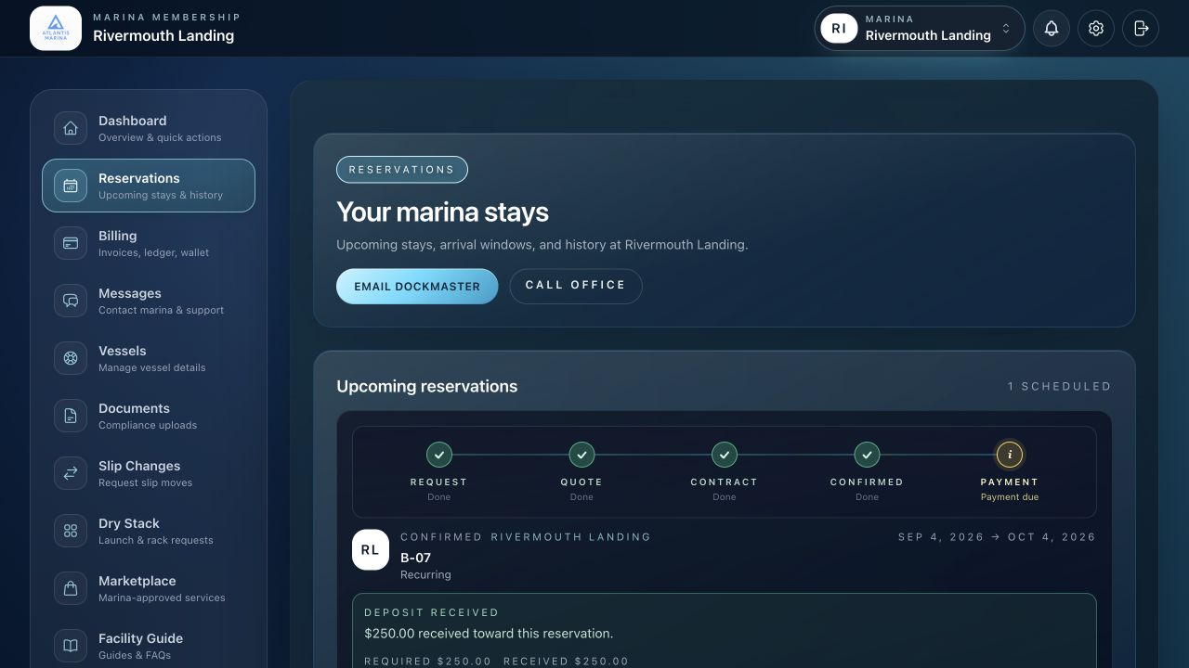Expand the Rivermouth Landing marina switcher
The width and height of the screenshot is (1189, 668).
920,29
